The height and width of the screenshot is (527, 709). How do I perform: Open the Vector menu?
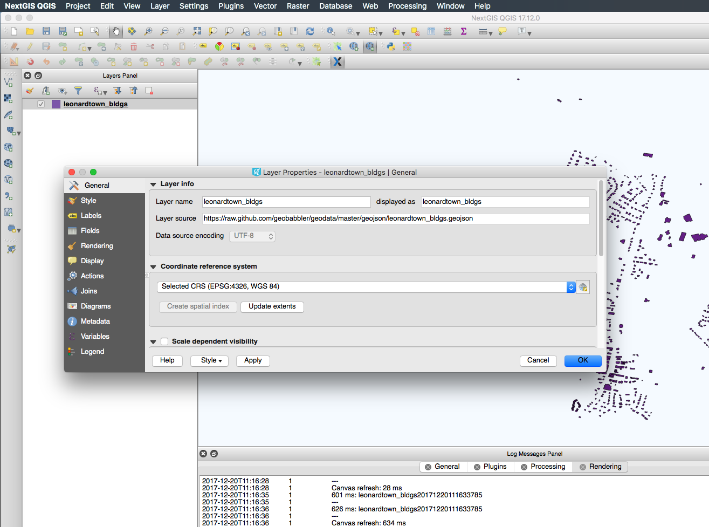coord(265,6)
